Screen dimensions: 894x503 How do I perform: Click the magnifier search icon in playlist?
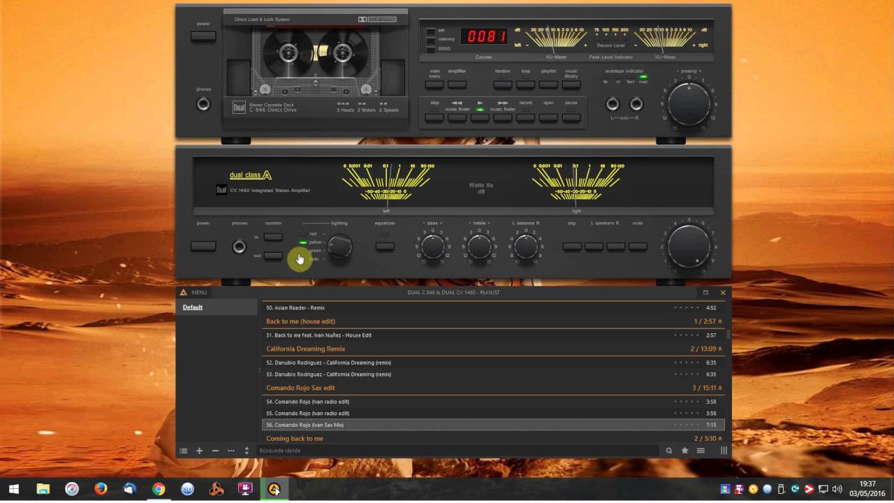669,451
